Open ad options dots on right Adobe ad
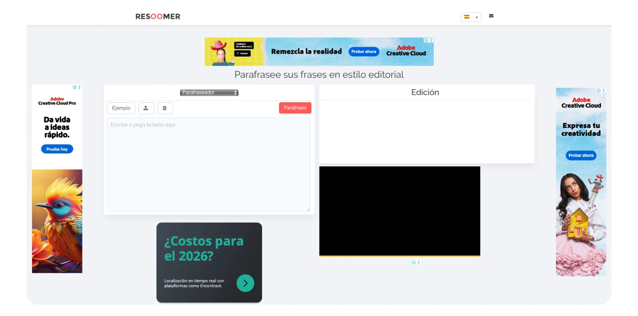The height and width of the screenshot is (316, 638). pos(604,90)
